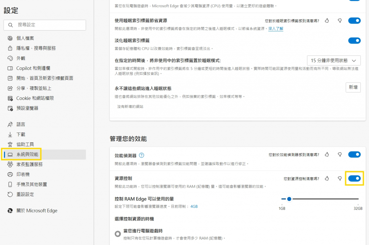369x245 pixels.
Task: Click the 設定 page title
Action: point(11,10)
